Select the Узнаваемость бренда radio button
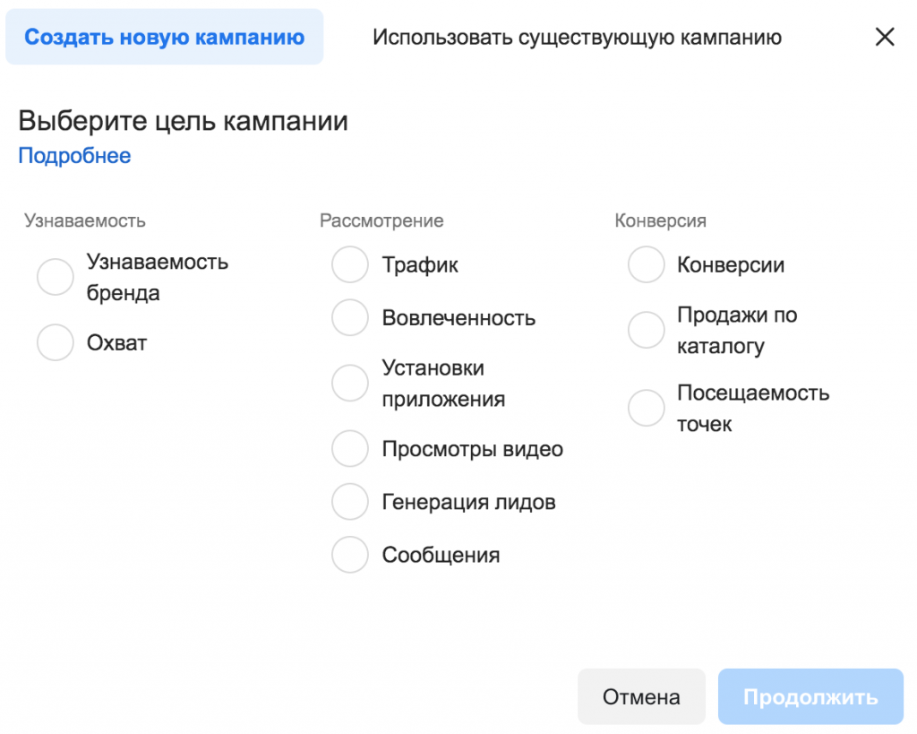Image resolution: width=917 pixels, height=734 pixels. [55, 277]
